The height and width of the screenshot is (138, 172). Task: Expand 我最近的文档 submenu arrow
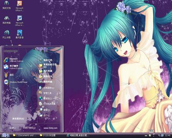coord(60,66)
